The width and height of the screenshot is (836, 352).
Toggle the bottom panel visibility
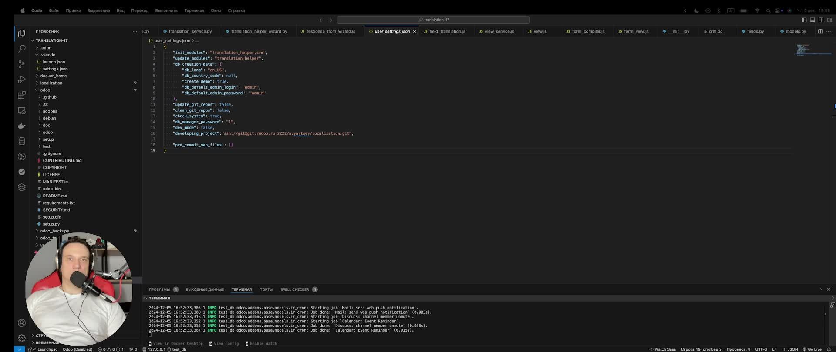[812, 20]
